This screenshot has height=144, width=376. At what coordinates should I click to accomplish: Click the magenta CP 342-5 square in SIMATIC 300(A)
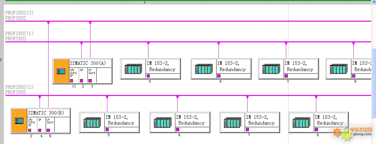point(90,81)
